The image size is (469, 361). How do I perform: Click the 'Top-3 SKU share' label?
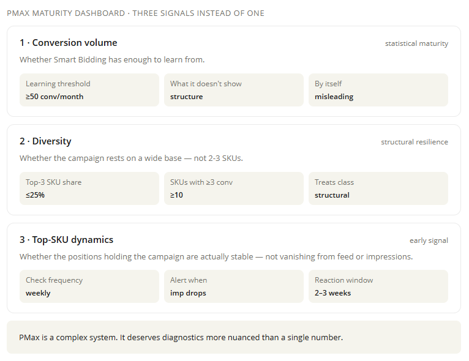pos(53,182)
